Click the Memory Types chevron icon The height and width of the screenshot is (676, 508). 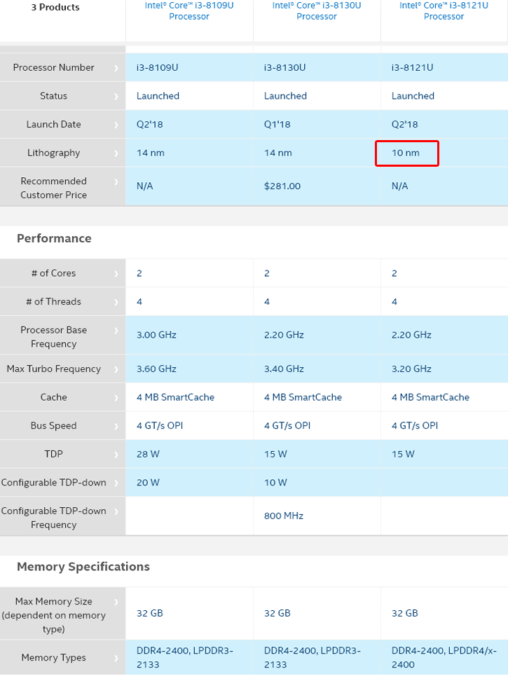coord(118,657)
